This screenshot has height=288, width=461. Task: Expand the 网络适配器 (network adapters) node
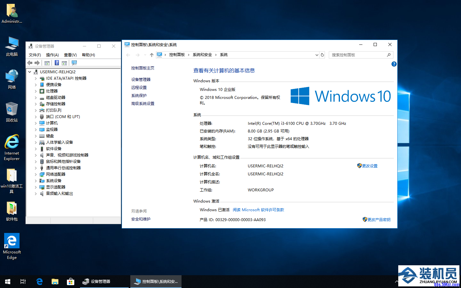pos(36,174)
